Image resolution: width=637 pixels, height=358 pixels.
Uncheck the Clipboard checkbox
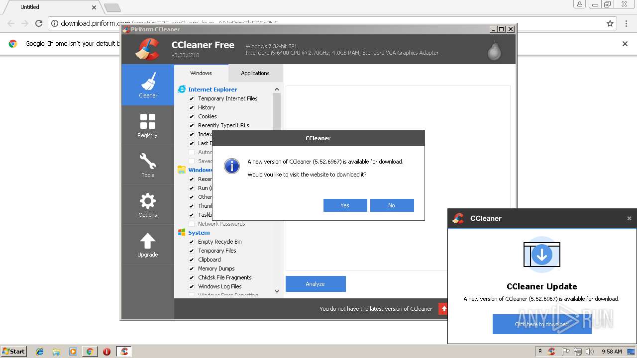[x=192, y=260]
